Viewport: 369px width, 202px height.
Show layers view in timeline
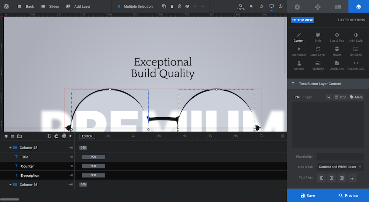[x=6, y=136]
